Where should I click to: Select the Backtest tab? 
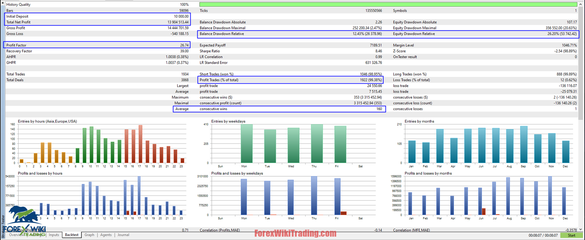point(72,235)
